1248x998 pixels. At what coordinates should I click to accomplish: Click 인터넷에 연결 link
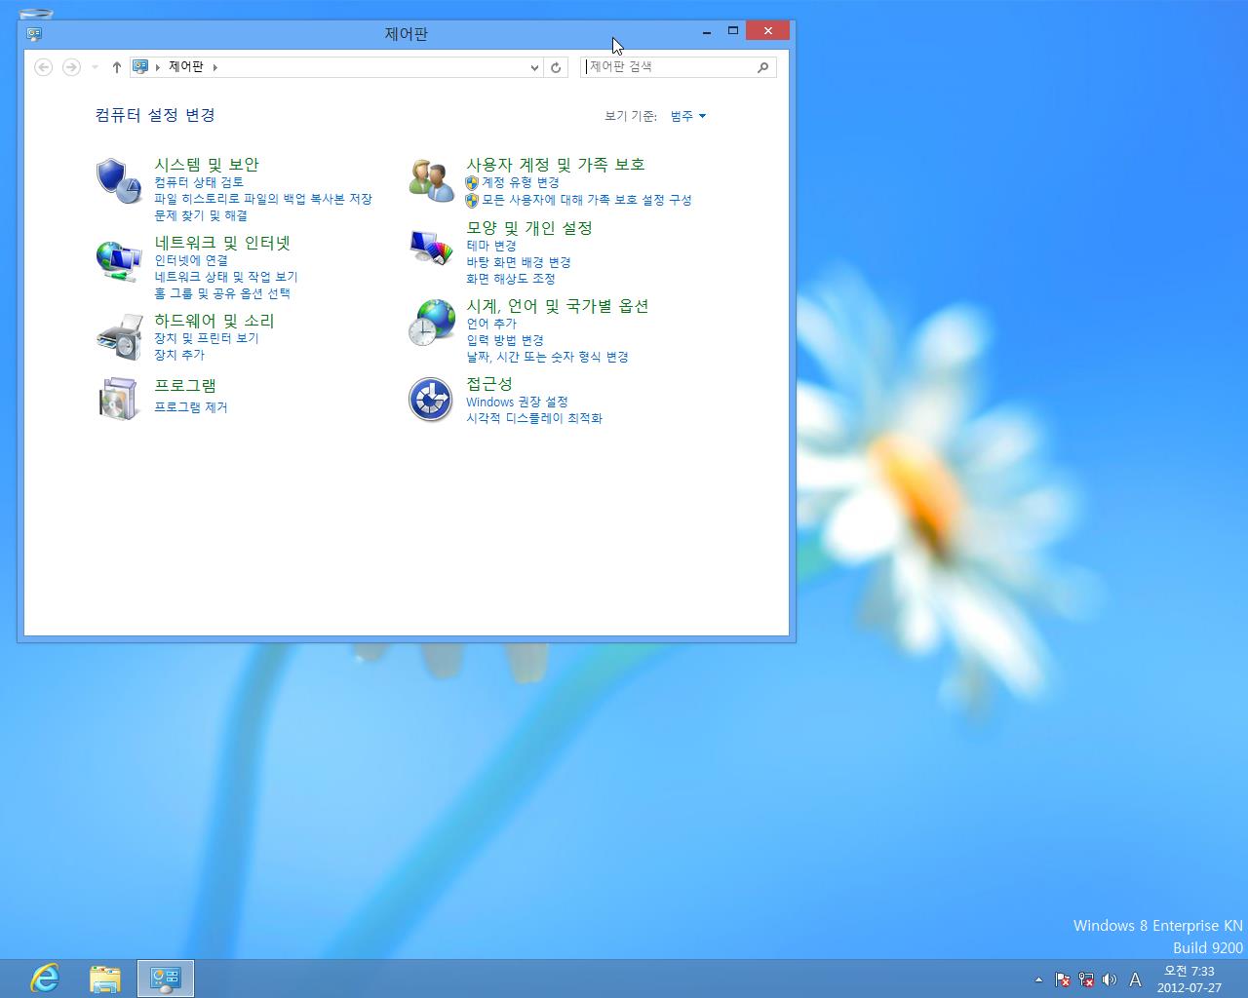[x=191, y=260]
